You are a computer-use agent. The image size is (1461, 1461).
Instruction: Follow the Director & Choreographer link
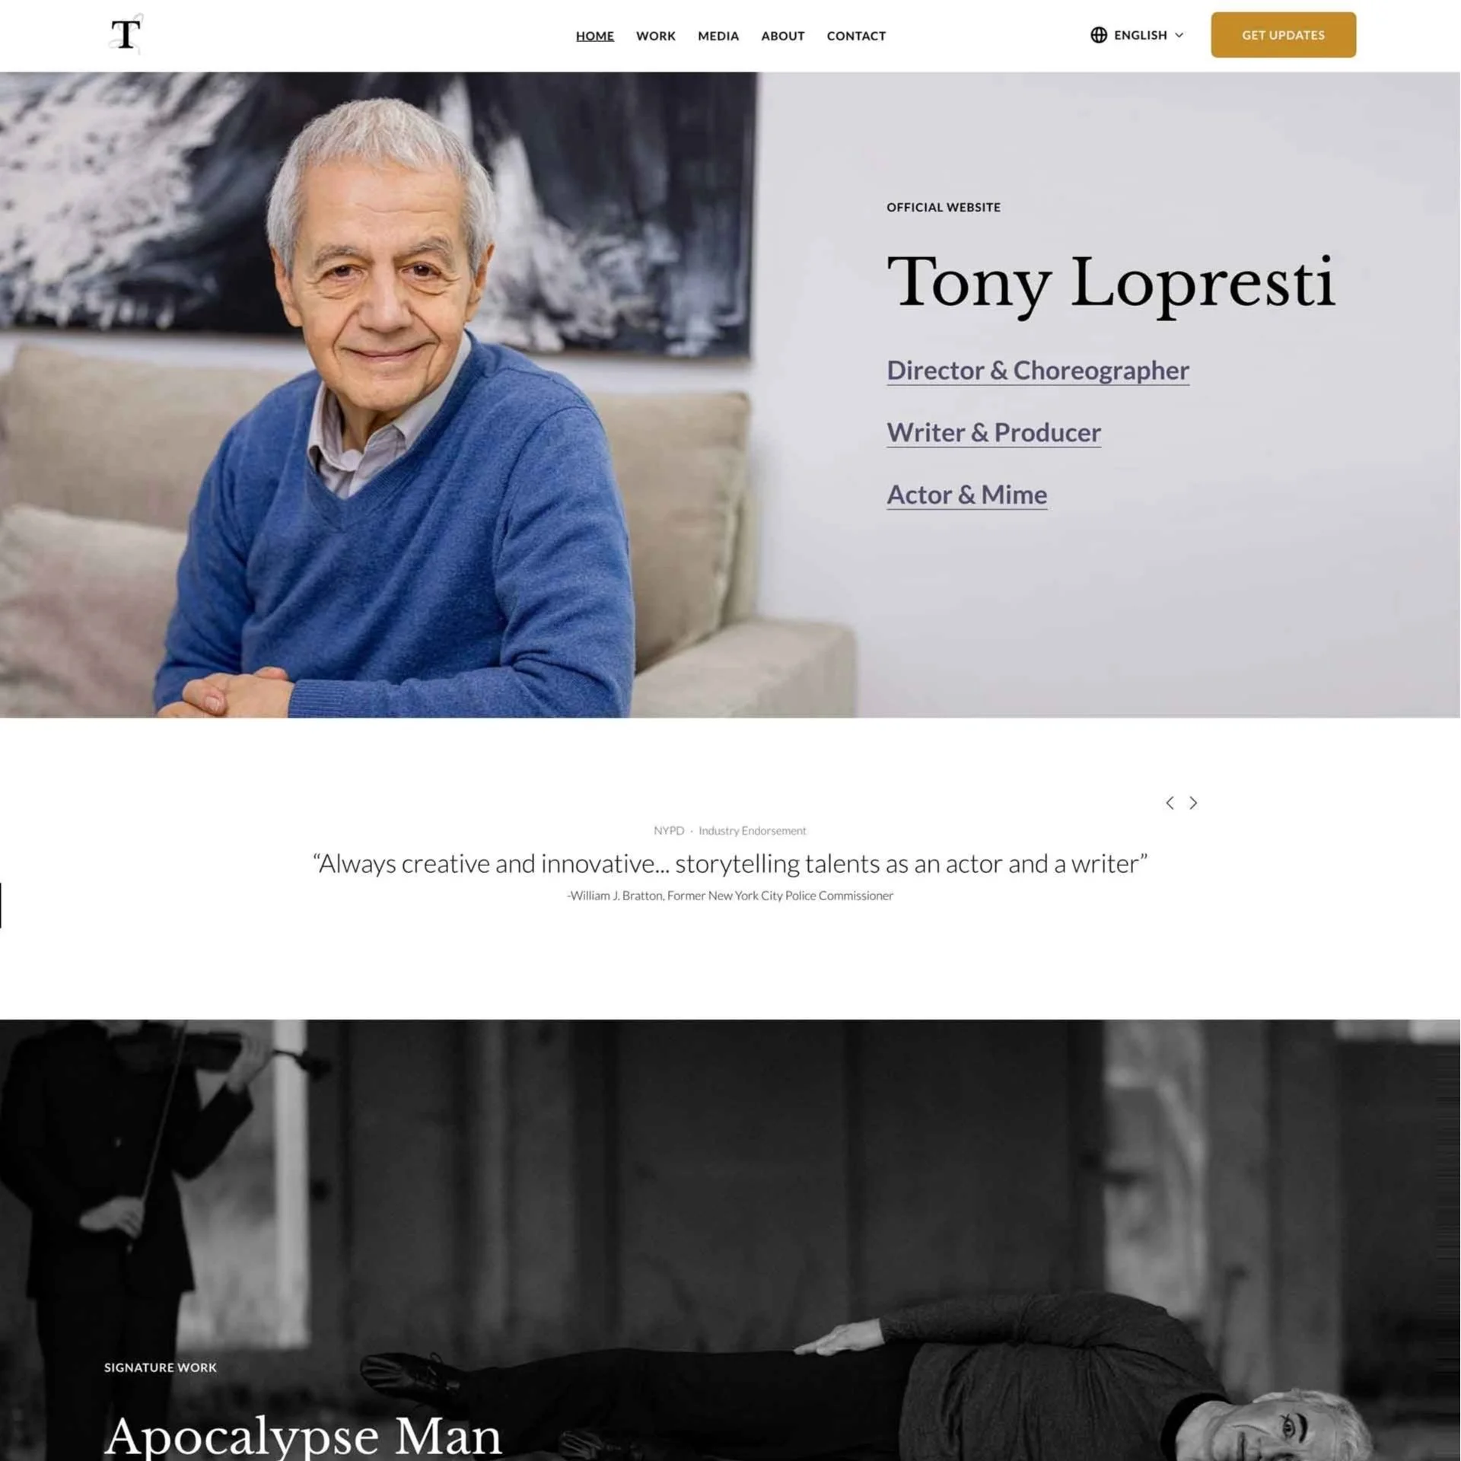click(x=1038, y=371)
